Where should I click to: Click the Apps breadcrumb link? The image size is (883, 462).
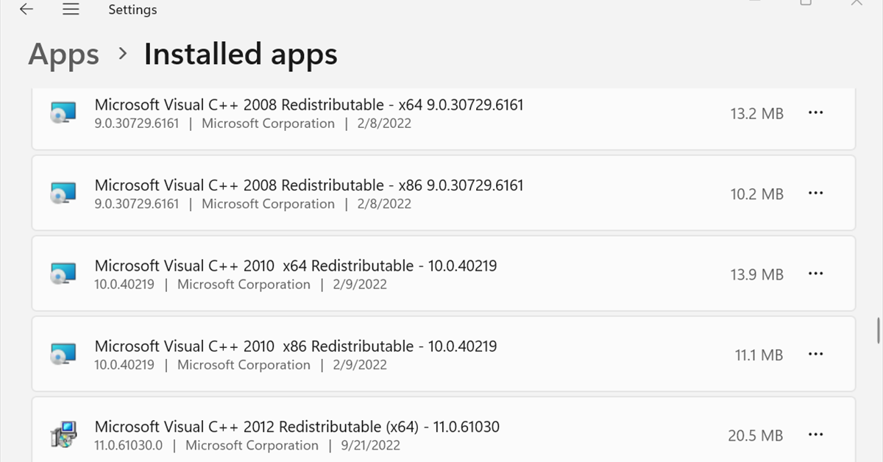[x=63, y=55]
